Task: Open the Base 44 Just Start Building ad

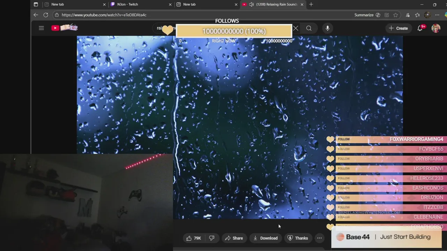Action: click(x=386, y=237)
